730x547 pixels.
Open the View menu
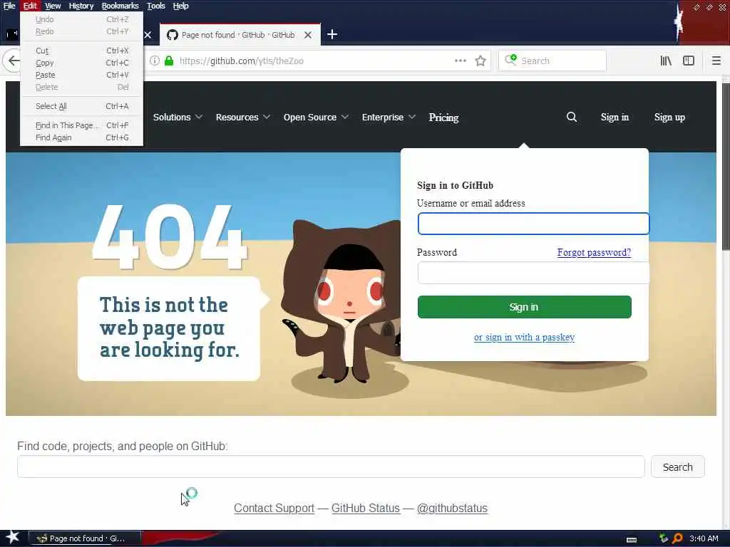pyautogui.click(x=53, y=6)
